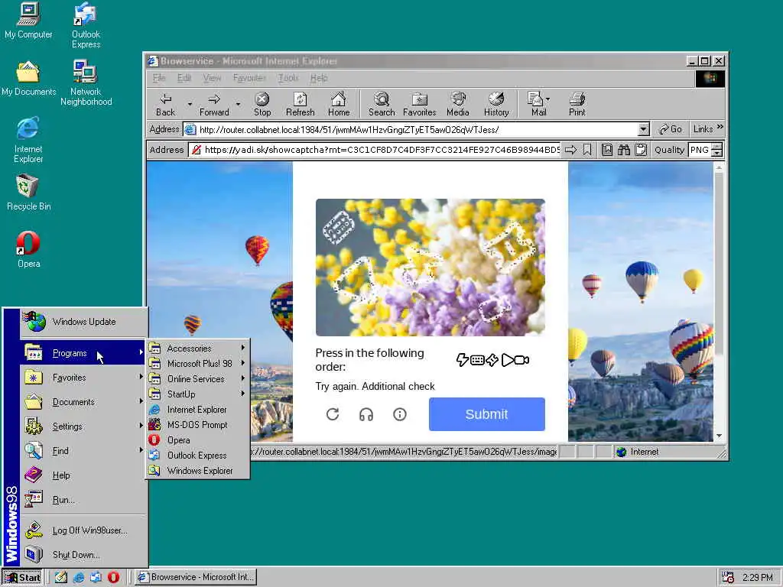Image resolution: width=783 pixels, height=587 pixels.
Task: Open the Back history dropdown arrow
Action: coord(190,104)
